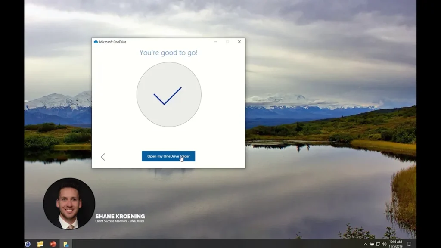Show hidden system tray icons

pos(365,244)
